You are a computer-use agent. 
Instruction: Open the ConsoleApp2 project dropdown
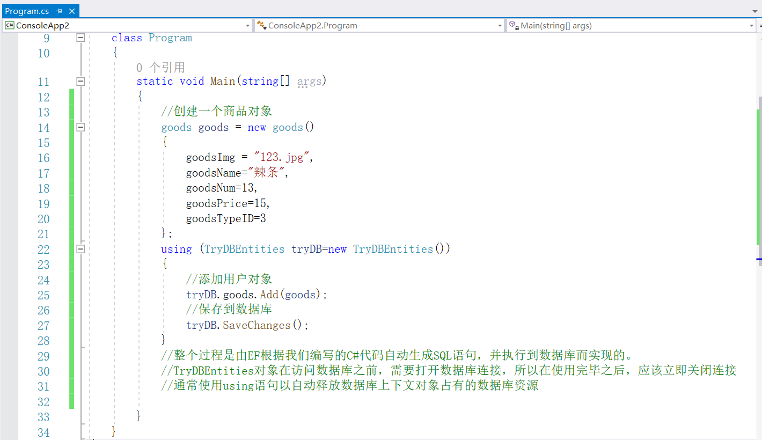[x=247, y=25]
